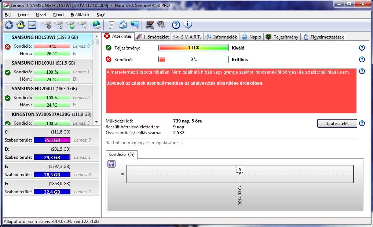Click the disk with green checkmark icon
The image size is (373, 227).
point(71,25)
